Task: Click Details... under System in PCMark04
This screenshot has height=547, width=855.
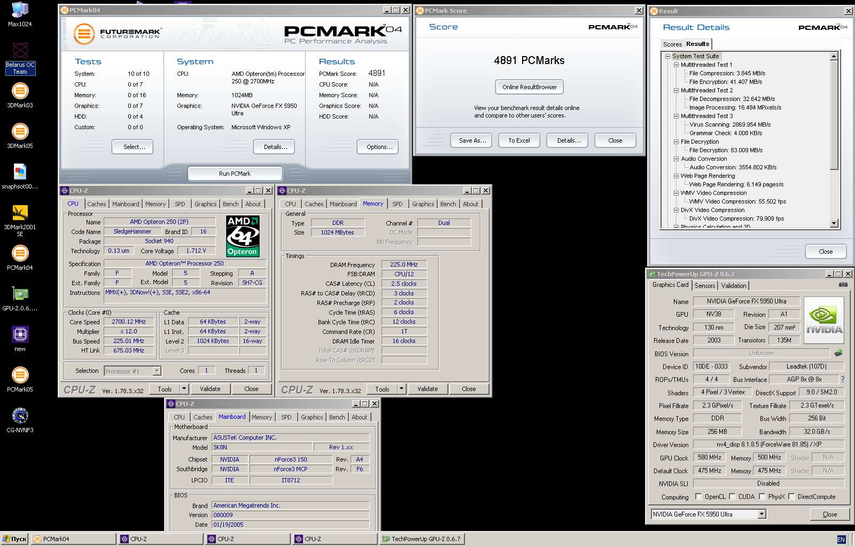Action: coord(275,147)
